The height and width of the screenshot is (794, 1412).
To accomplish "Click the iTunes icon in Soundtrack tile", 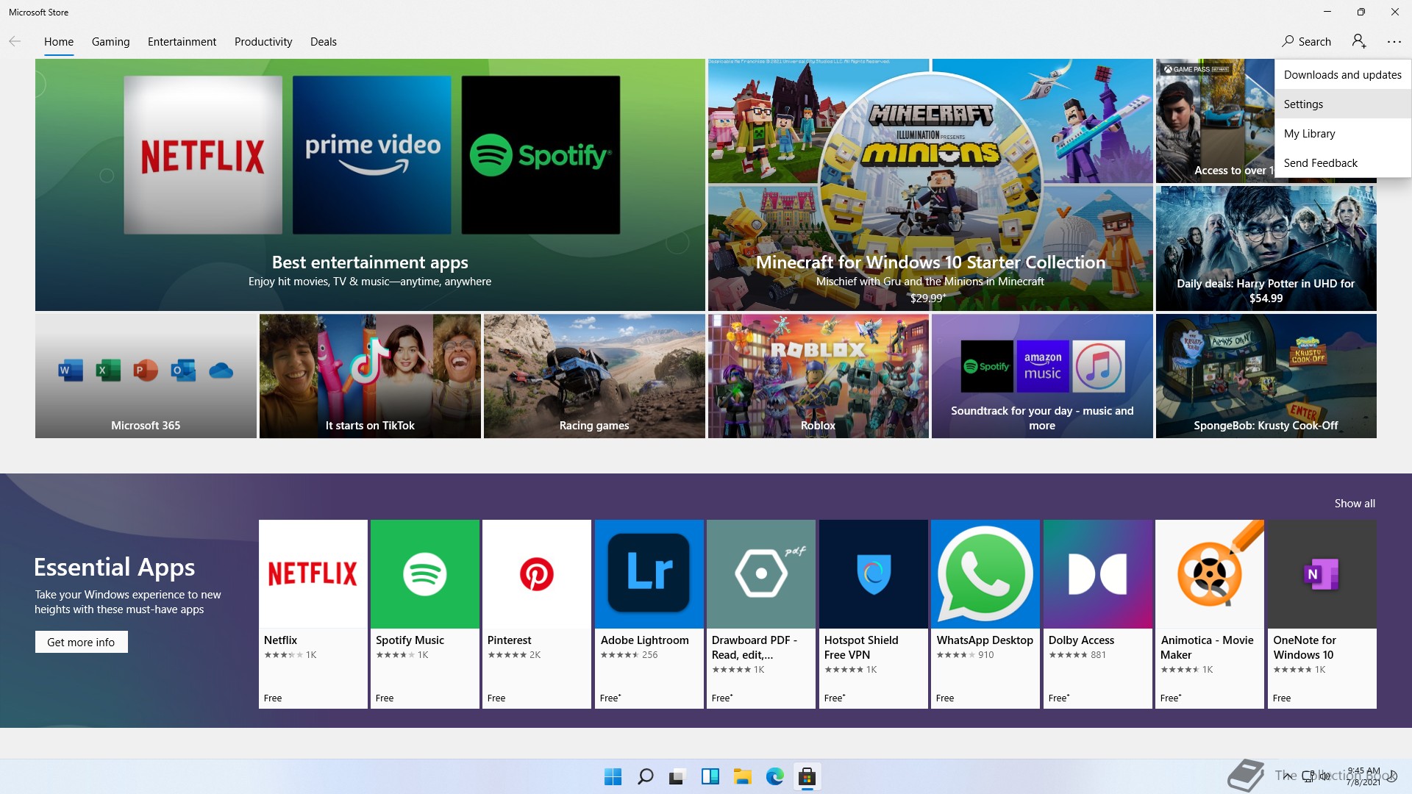I will pos(1099,366).
